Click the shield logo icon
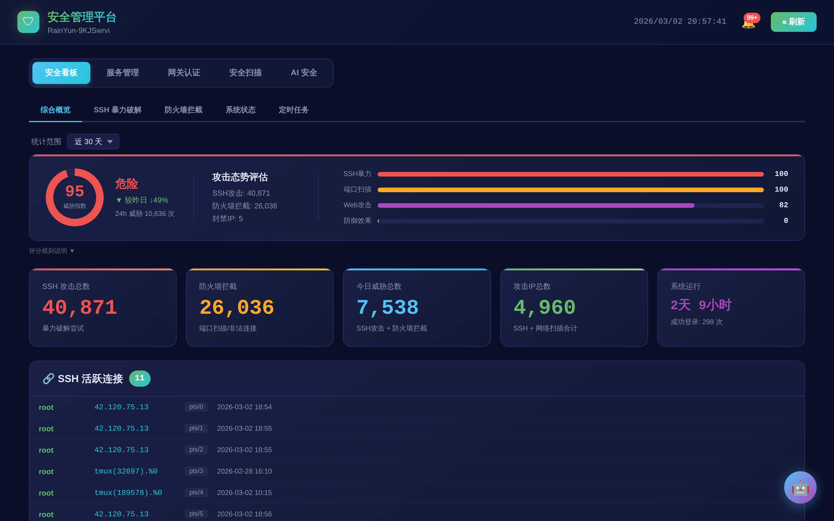This screenshot has width=834, height=521. point(28,22)
